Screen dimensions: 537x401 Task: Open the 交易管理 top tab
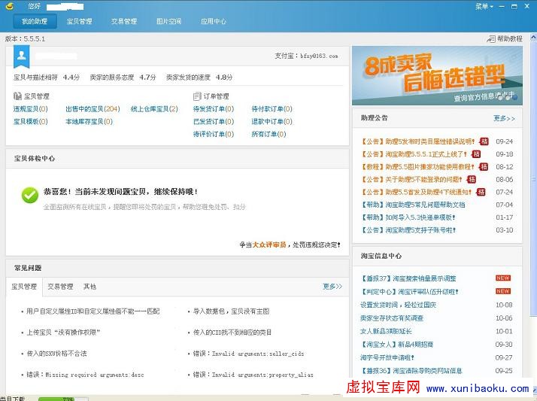[x=124, y=22]
